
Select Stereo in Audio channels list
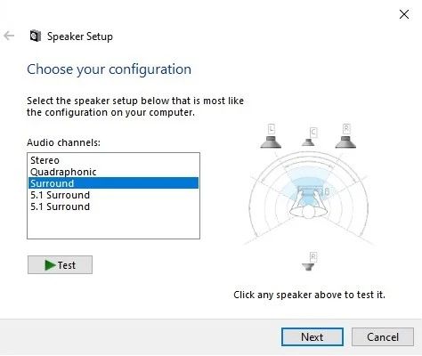pyautogui.click(x=113, y=160)
